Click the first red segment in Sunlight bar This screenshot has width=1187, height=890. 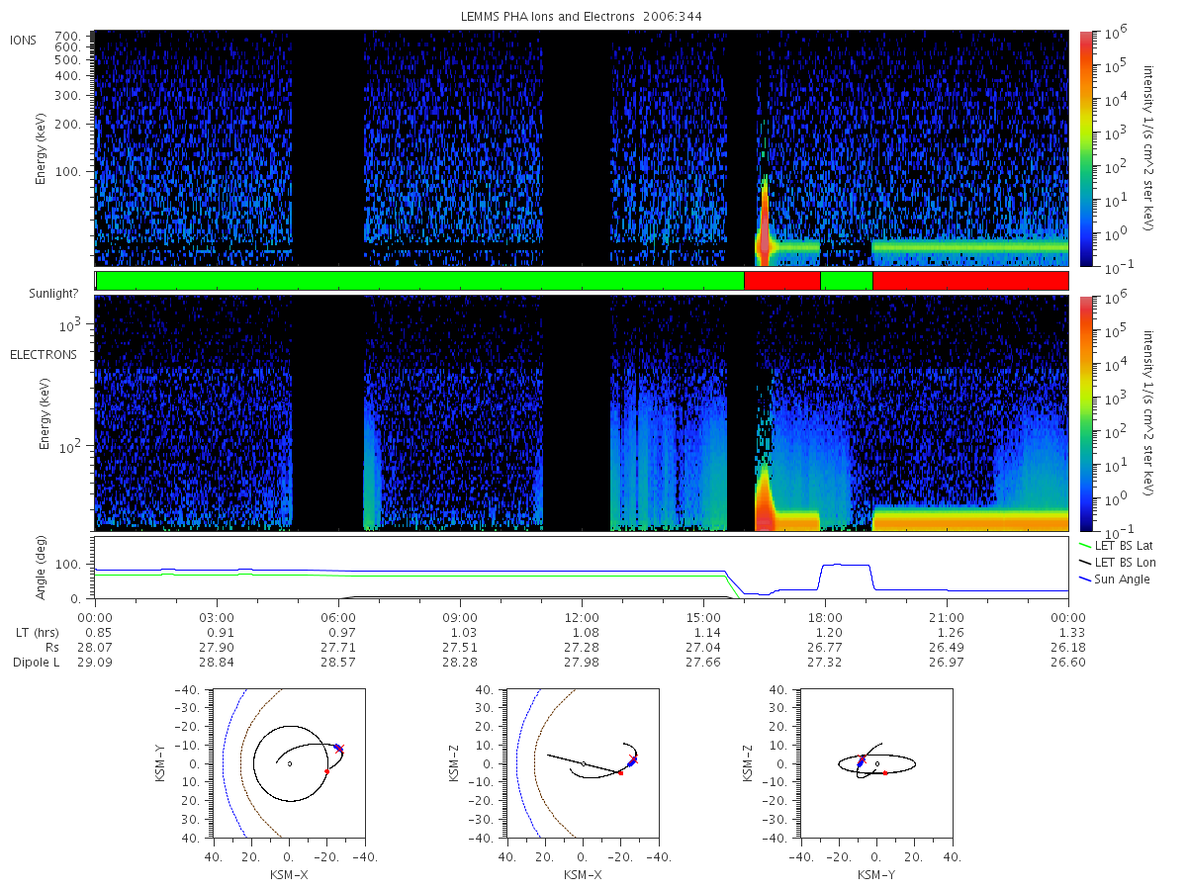click(x=782, y=281)
